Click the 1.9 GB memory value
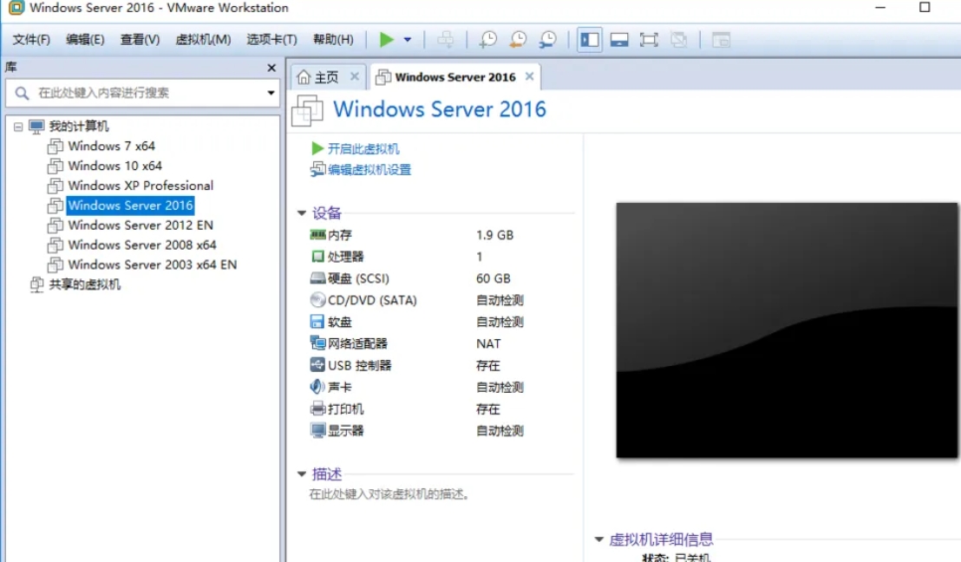 [494, 235]
